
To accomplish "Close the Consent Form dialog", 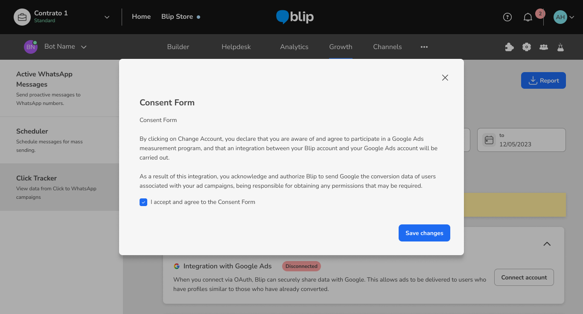I will (x=445, y=78).
